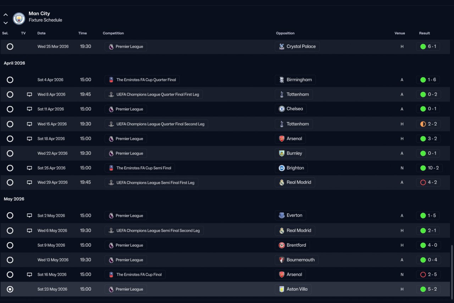Open the 4 - 2 Real Madrid result
The height and width of the screenshot is (303, 454).
pos(428,183)
